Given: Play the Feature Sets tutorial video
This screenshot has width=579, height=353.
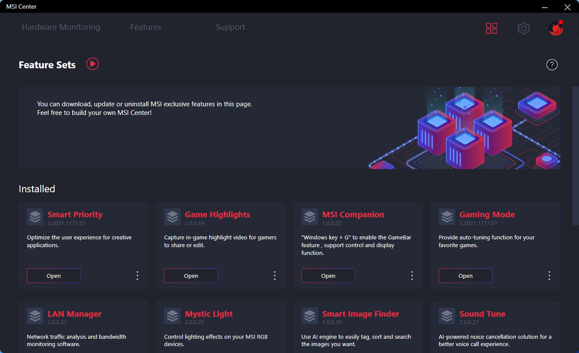Looking at the screenshot, I should coord(93,64).
